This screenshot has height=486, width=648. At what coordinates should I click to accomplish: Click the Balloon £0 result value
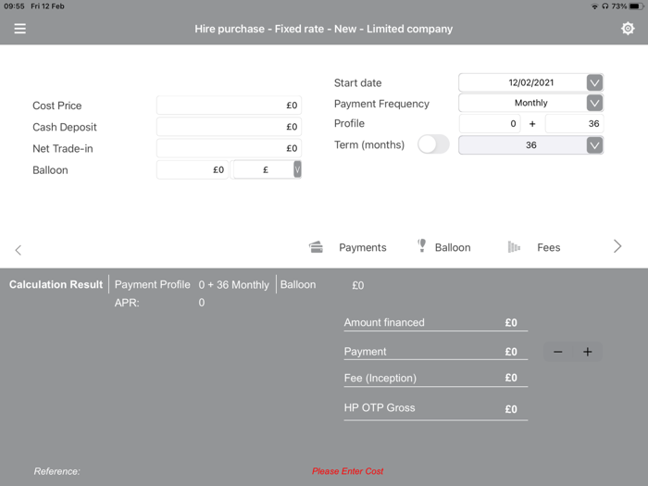point(358,285)
